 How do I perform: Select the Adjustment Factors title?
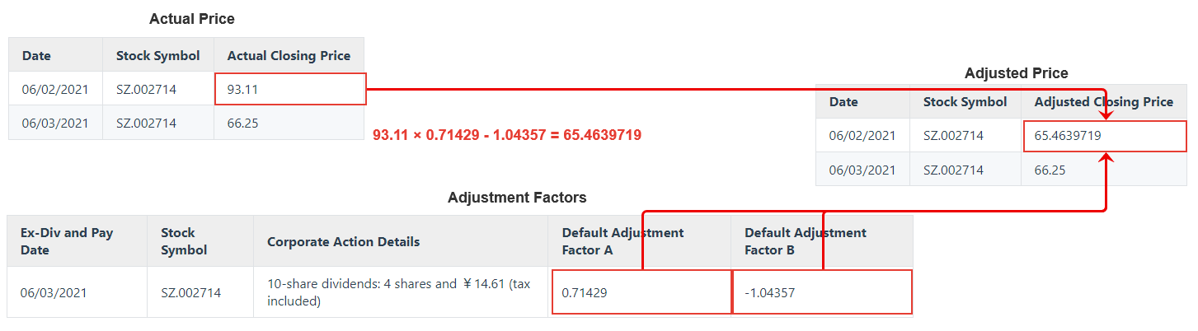pyautogui.click(x=517, y=198)
